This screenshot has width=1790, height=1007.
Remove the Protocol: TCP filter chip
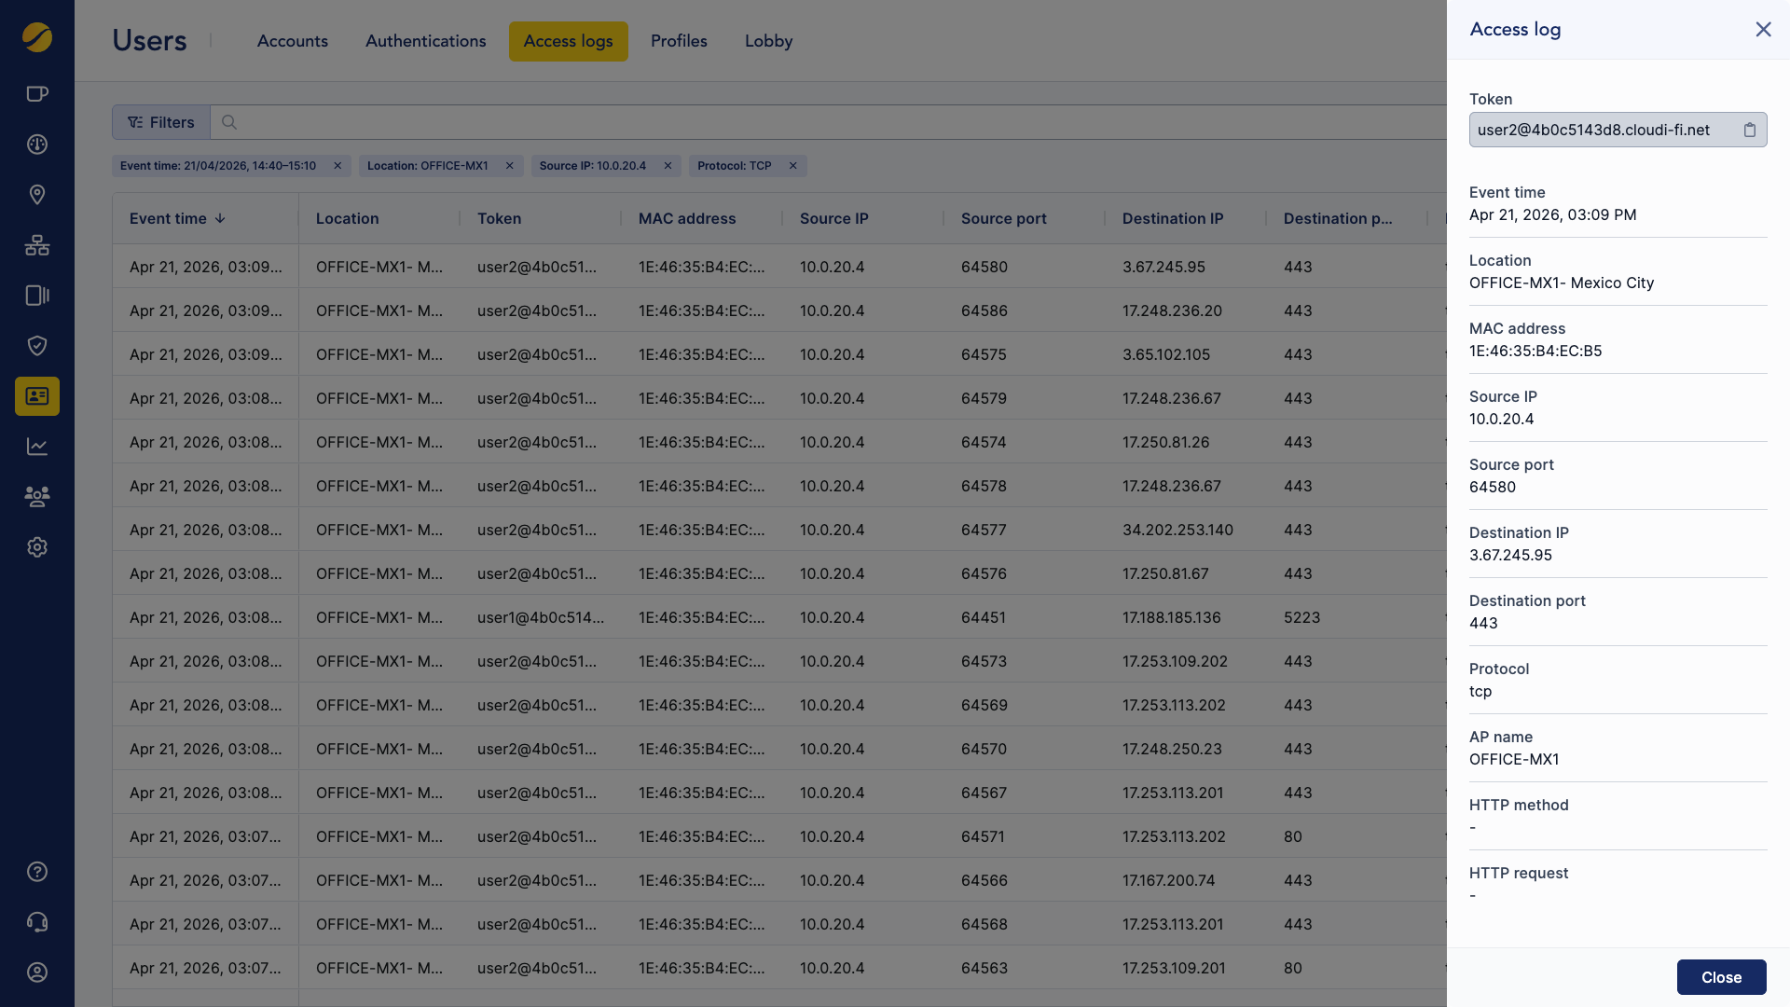(x=792, y=165)
